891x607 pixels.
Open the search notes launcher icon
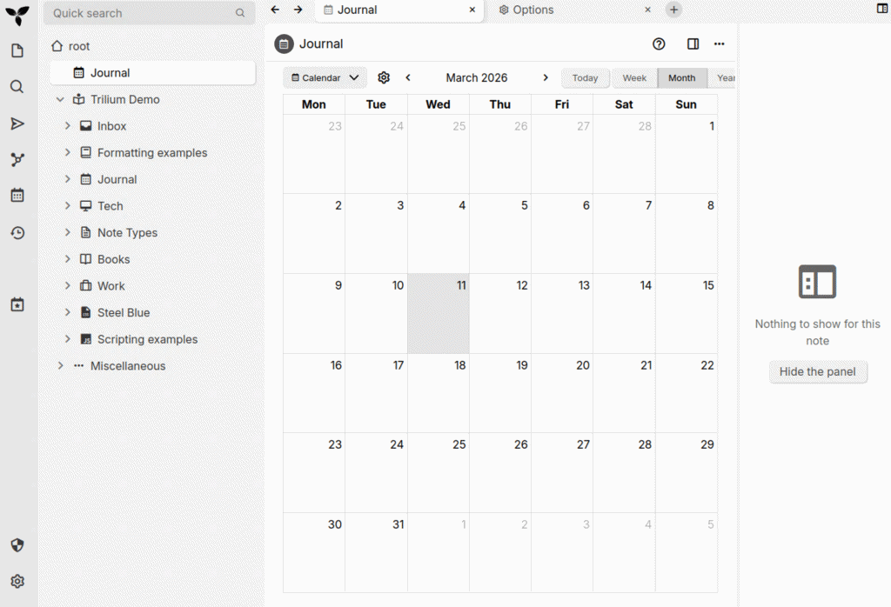17,87
